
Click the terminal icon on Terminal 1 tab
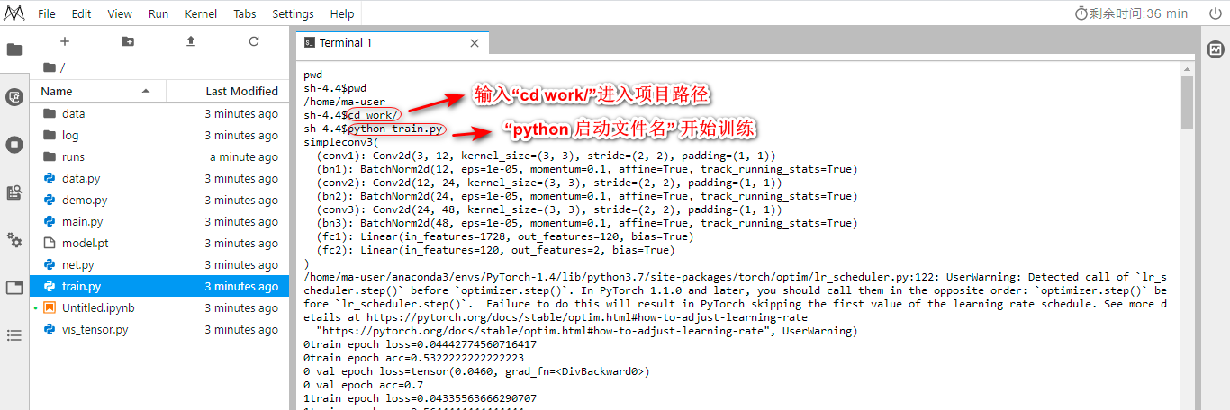pos(310,42)
